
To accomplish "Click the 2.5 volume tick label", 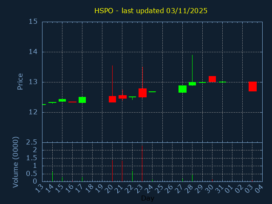I will (32, 142).
